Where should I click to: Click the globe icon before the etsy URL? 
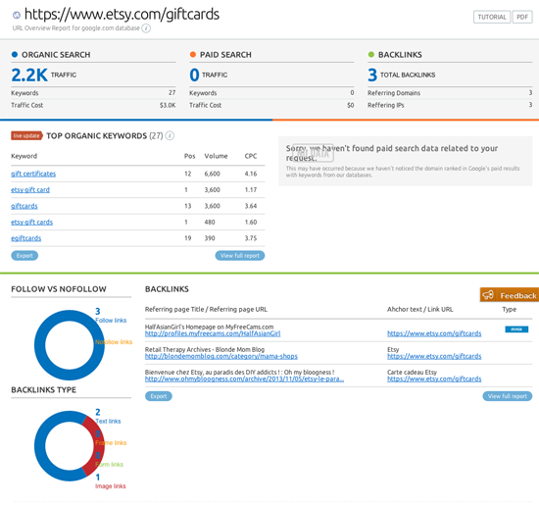coord(17,15)
